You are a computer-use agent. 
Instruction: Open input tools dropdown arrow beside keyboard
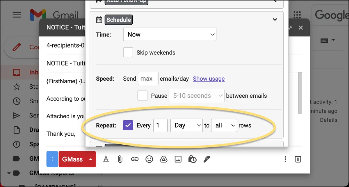(x=333, y=40)
